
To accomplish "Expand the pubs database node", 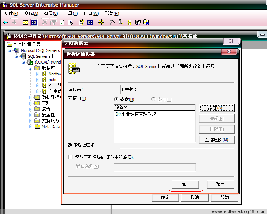I will [37, 80].
